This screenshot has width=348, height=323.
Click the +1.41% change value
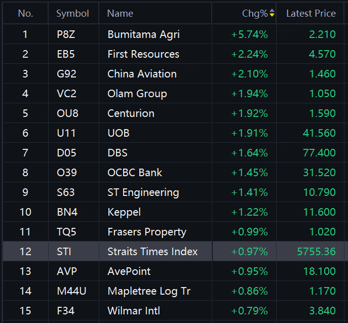point(249,192)
